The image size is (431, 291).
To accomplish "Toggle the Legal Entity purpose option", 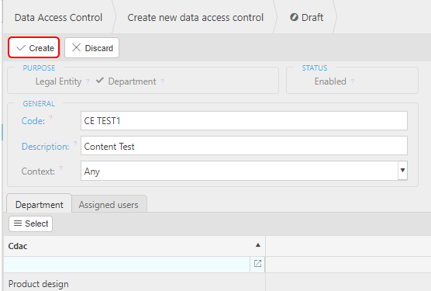I will [x=58, y=81].
